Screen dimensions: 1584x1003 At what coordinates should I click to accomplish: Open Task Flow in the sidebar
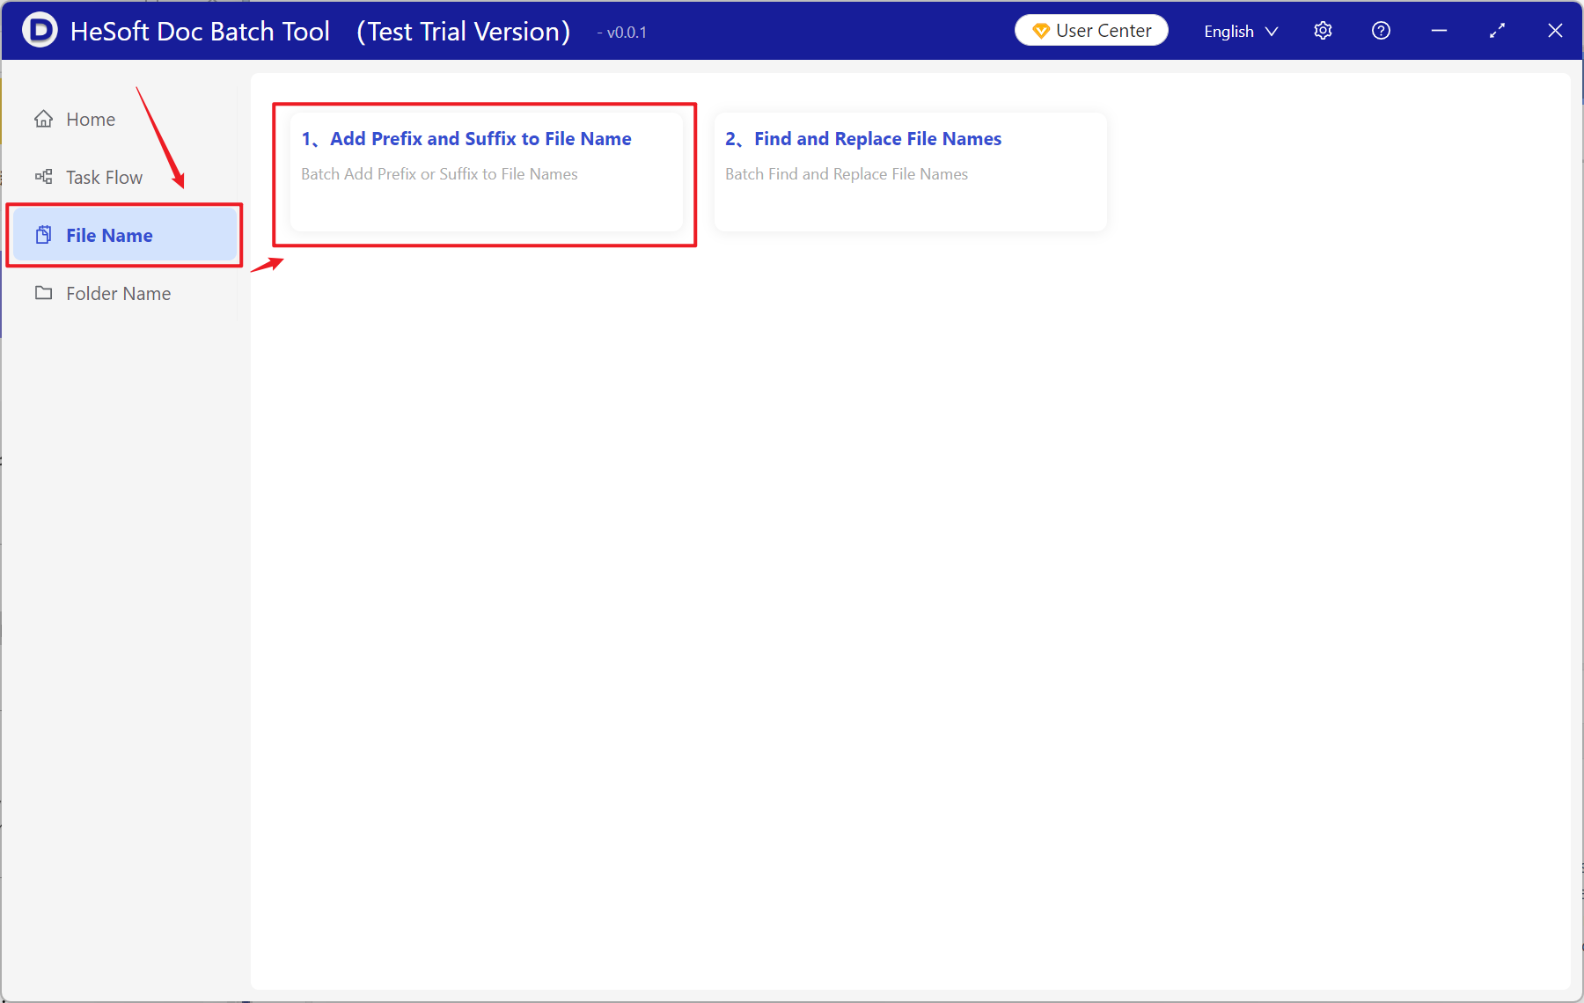(124, 177)
